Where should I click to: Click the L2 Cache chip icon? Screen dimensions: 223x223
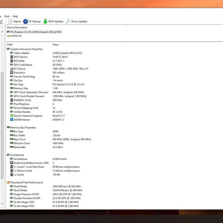click(12, 174)
